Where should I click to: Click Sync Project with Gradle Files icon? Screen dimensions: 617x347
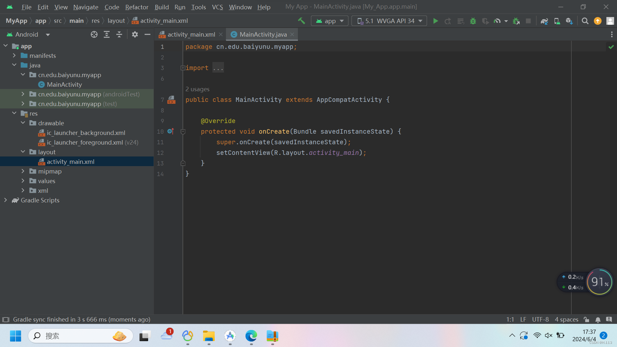(544, 21)
